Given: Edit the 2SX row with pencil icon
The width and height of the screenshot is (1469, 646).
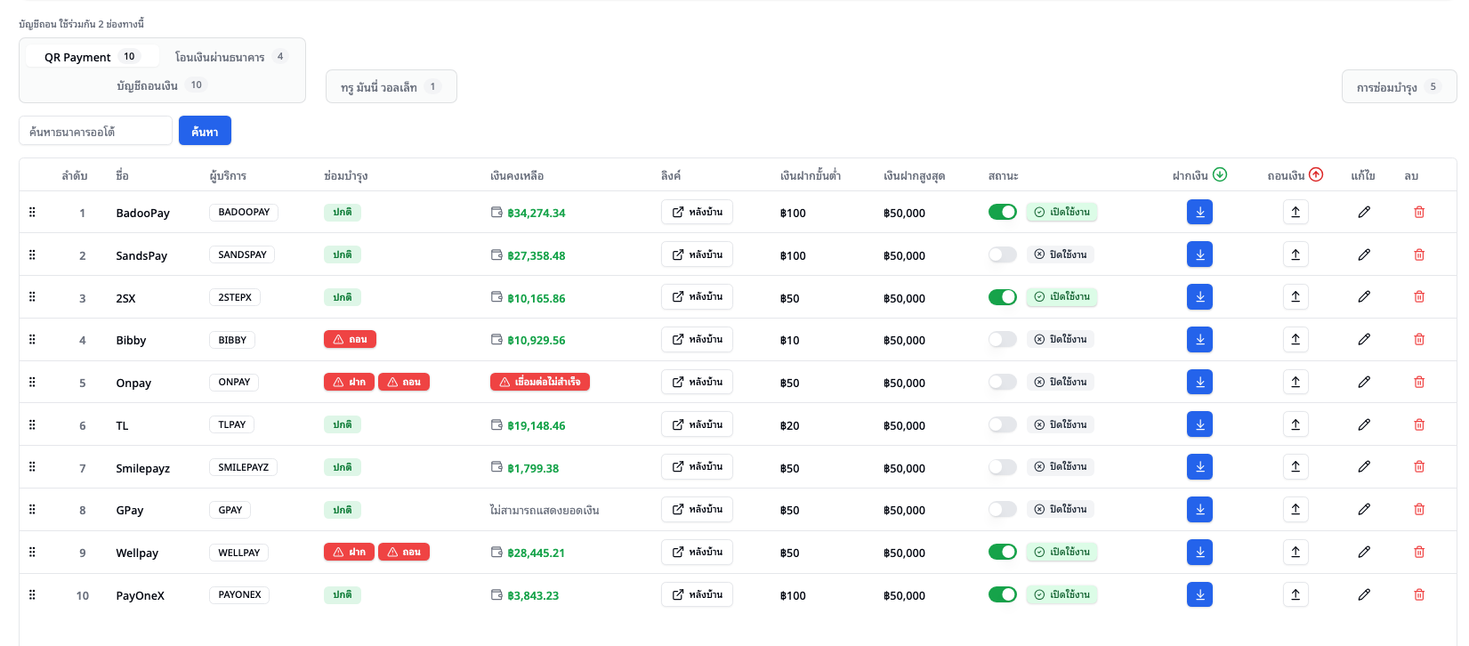Looking at the screenshot, I should 1363,297.
